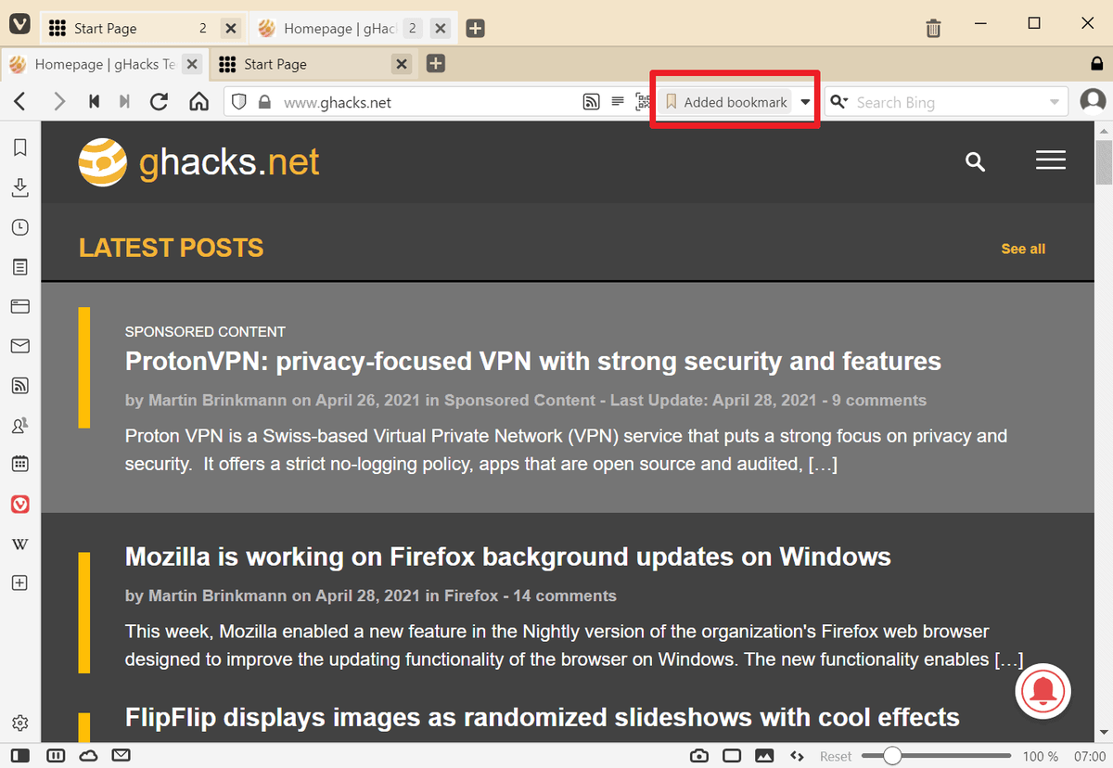Image resolution: width=1113 pixels, height=768 pixels.
Task: Open the Mail panel
Action: pos(20,346)
